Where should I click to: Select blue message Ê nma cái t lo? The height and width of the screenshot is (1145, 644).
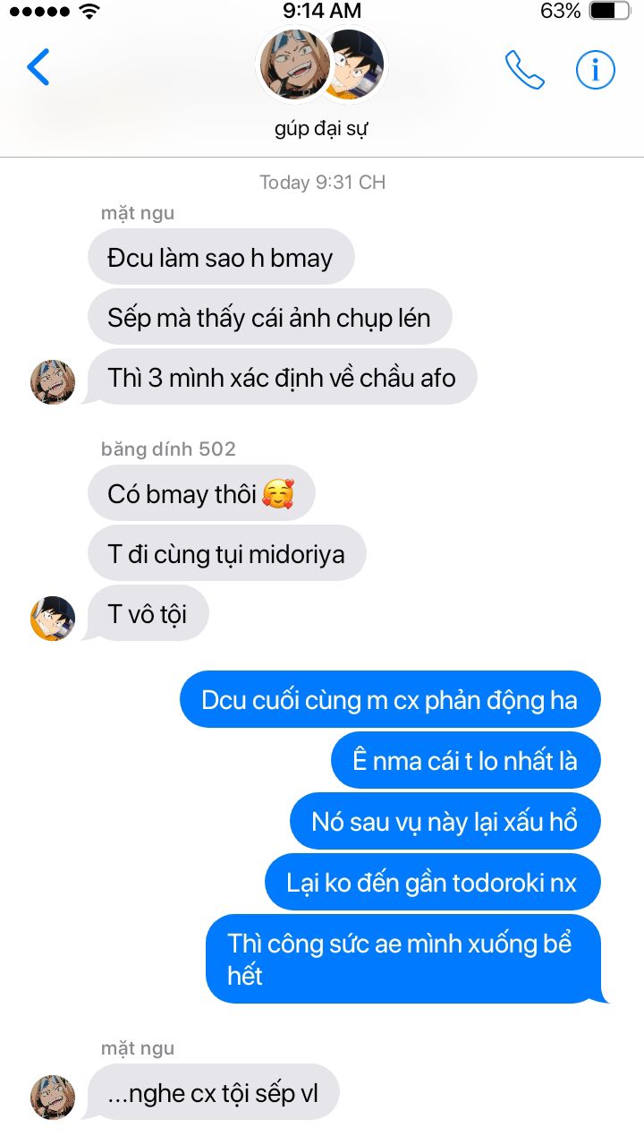click(x=465, y=760)
